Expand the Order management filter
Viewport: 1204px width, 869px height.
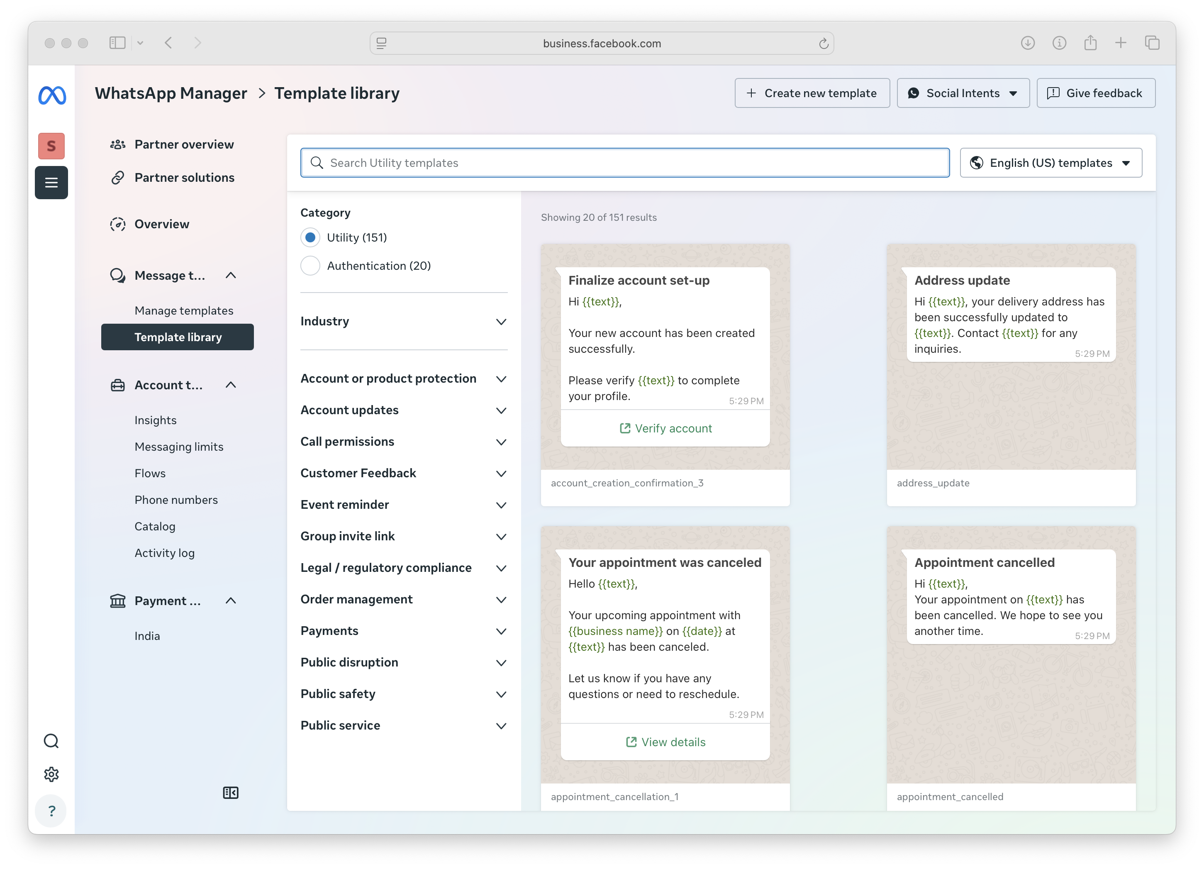[x=403, y=599]
